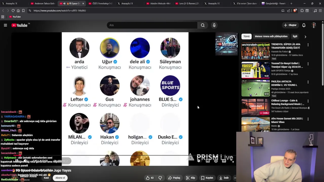Mute the FB Space tab audio icon
324x182 pixels.
[x=65, y=4]
